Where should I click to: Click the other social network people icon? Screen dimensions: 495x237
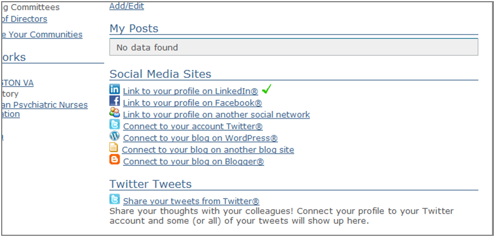[114, 113]
